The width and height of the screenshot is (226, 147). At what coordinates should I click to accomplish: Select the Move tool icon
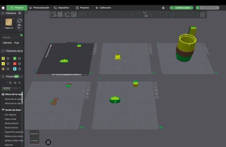[91, 14]
